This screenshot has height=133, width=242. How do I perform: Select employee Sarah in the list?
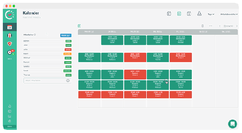[x=47, y=71]
